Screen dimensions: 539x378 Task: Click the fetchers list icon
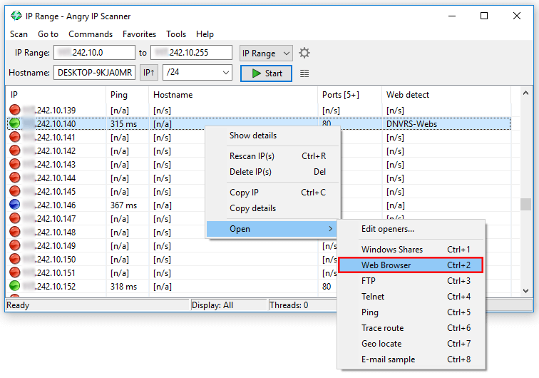(305, 73)
